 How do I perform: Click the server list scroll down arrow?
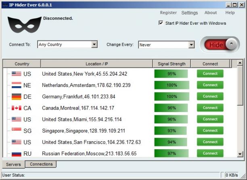click(x=240, y=154)
